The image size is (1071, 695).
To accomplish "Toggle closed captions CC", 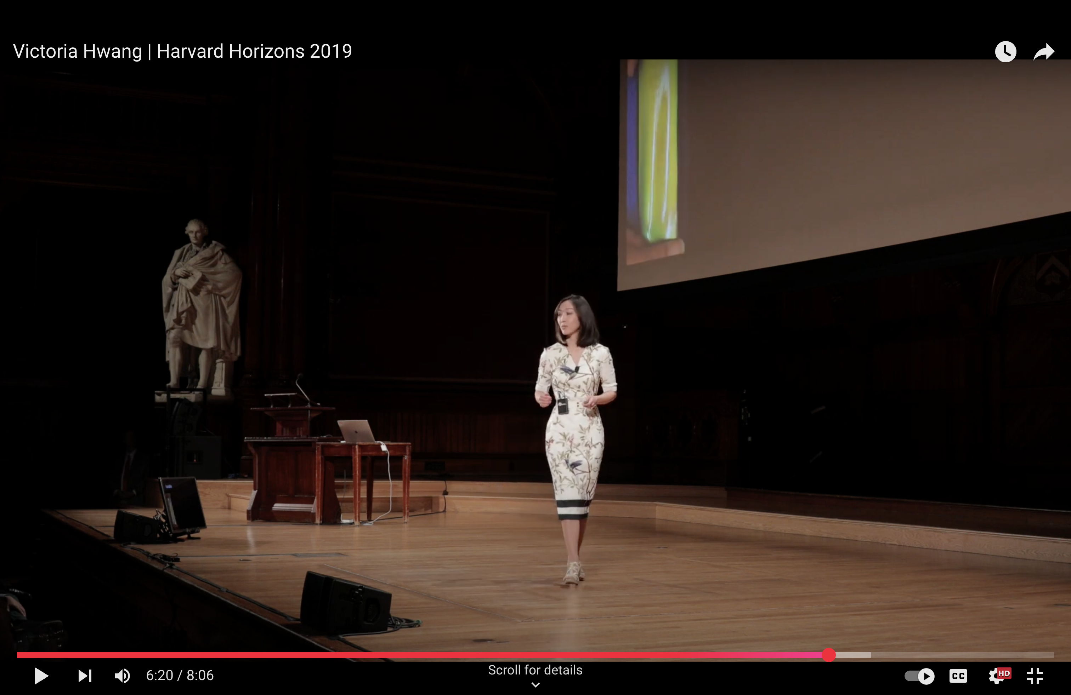I will pyautogui.click(x=958, y=676).
